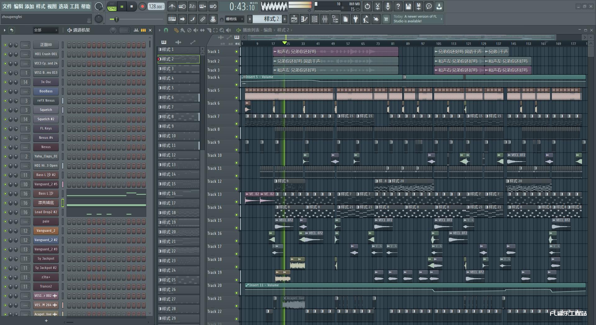Select 样式 8 in pattern picker
Screen dimensions: 596x325
point(179,117)
